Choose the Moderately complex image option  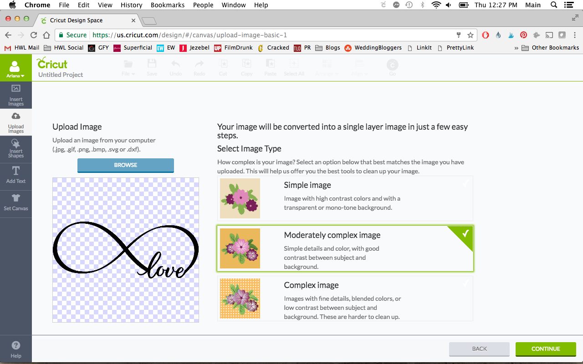coord(345,248)
